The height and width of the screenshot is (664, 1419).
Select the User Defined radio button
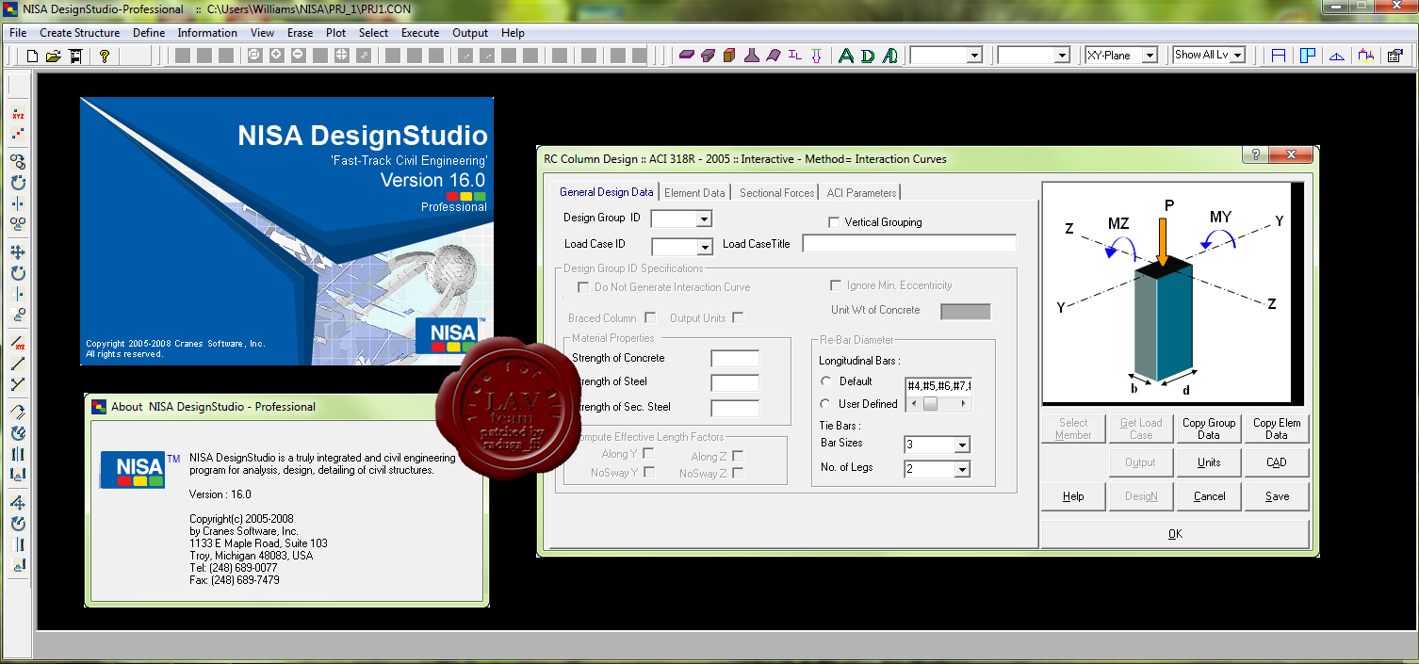pyautogui.click(x=826, y=404)
